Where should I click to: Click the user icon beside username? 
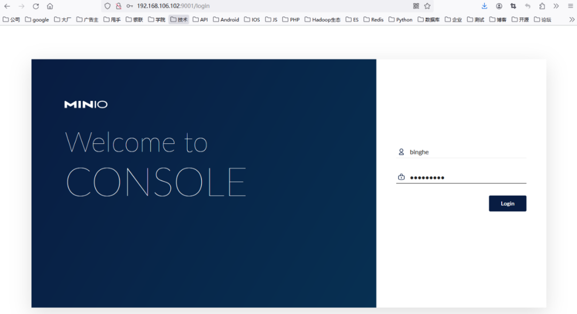401,152
